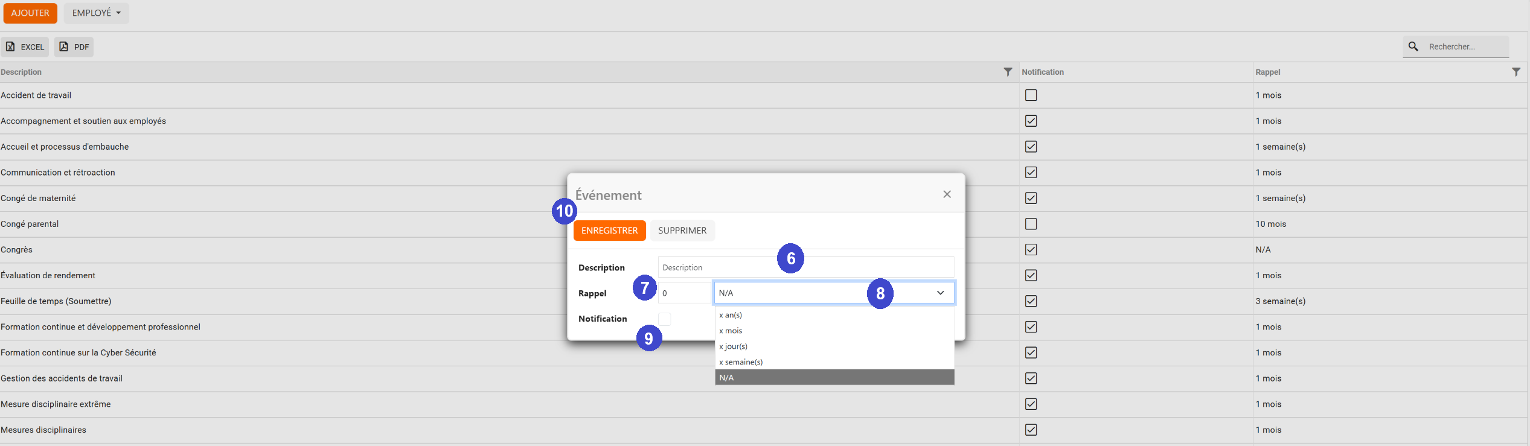Close the Événement dialog with X
Screen dimensions: 1530x446
tap(947, 194)
